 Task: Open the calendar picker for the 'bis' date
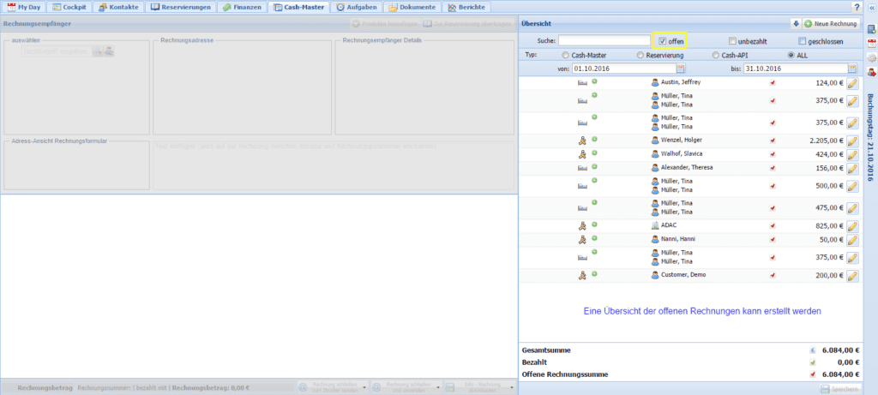point(852,69)
